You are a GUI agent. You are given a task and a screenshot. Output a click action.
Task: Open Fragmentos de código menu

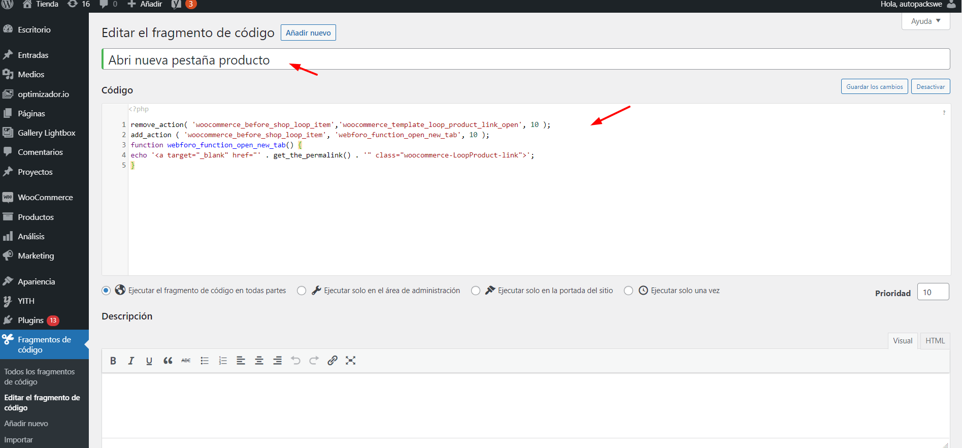point(44,344)
